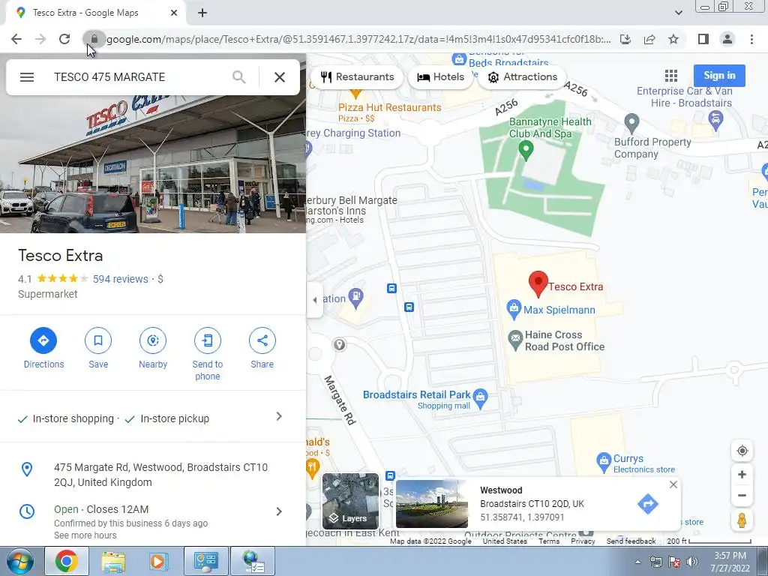Viewport: 768px width, 576px height.
Task: Click the Enterprise Car & Van Hire marker
Action: click(715, 121)
